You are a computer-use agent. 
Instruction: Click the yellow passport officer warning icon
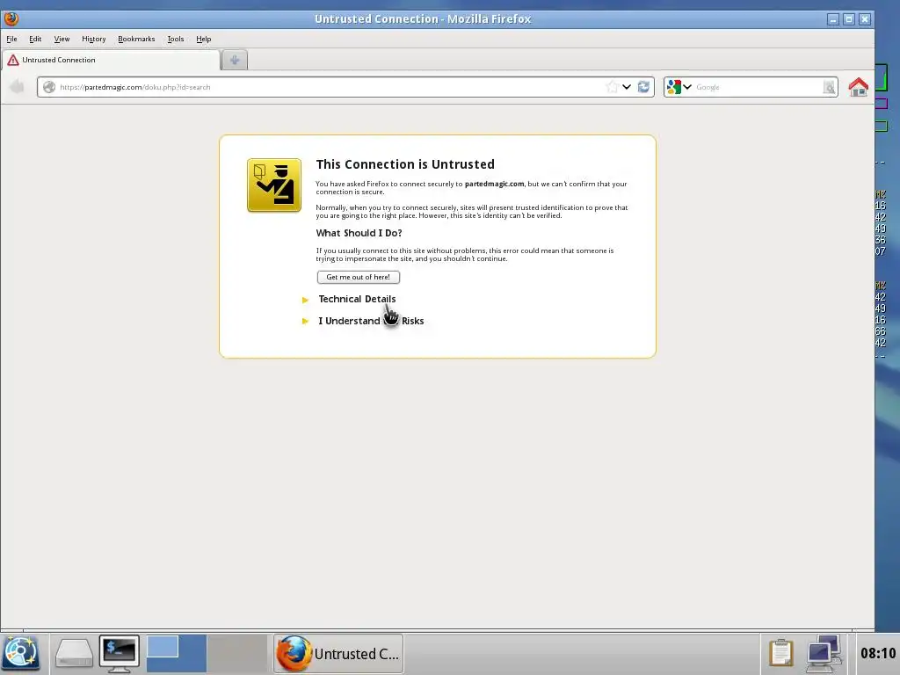coord(274,185)
